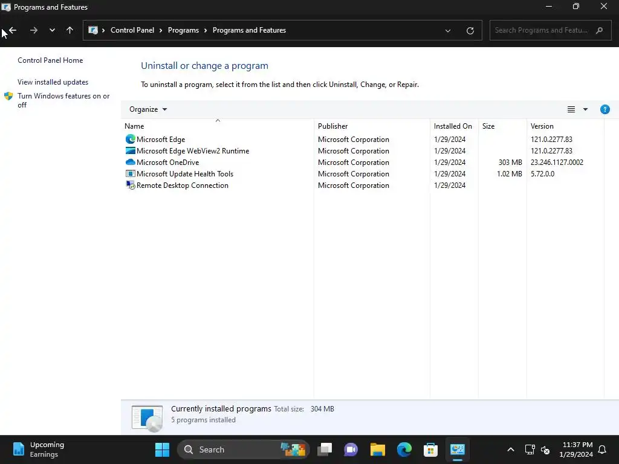Launch Microsoft Edge from the taskbar
Image resolution: width=619 pixels, height=464 pixels.
[404, 449]
